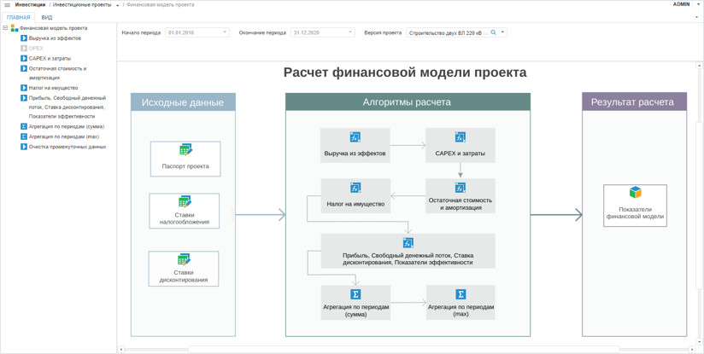
Task: Select Агрегация по периодам (max) tree row
Action: [64, 136]
